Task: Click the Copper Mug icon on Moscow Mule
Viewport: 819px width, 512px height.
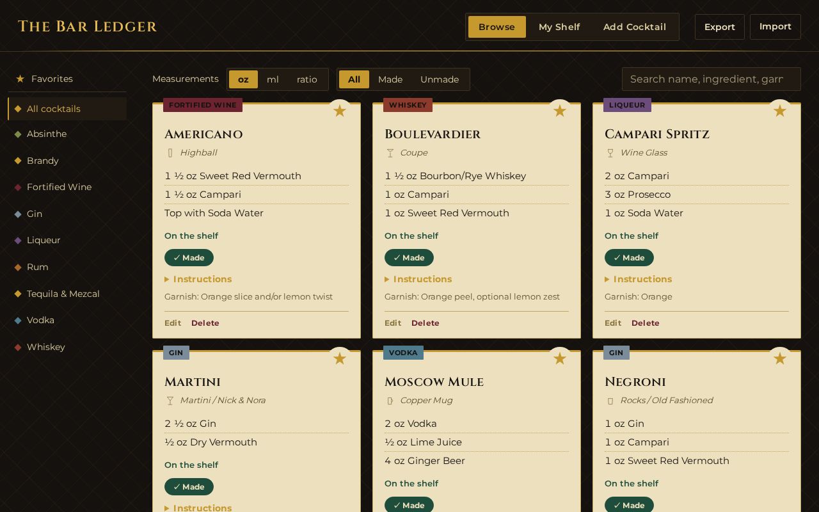Action: (x=390, y=401)
